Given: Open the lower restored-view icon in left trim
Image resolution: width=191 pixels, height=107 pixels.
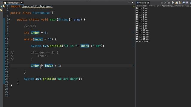Looking at the screenshot, I should click(x=1, y=10).
